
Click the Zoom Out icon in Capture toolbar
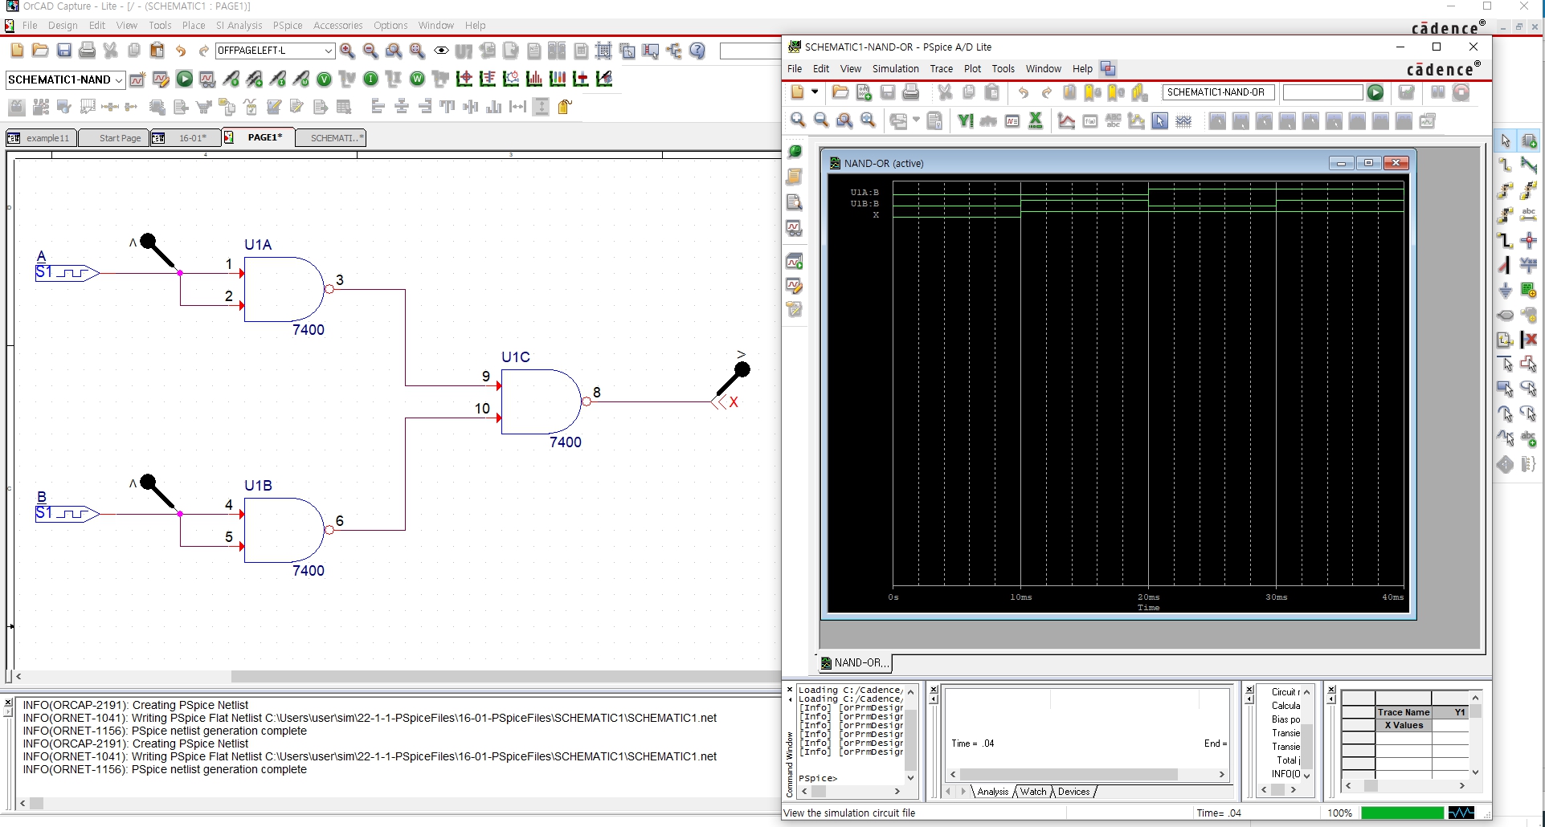[x=370, y=51]
